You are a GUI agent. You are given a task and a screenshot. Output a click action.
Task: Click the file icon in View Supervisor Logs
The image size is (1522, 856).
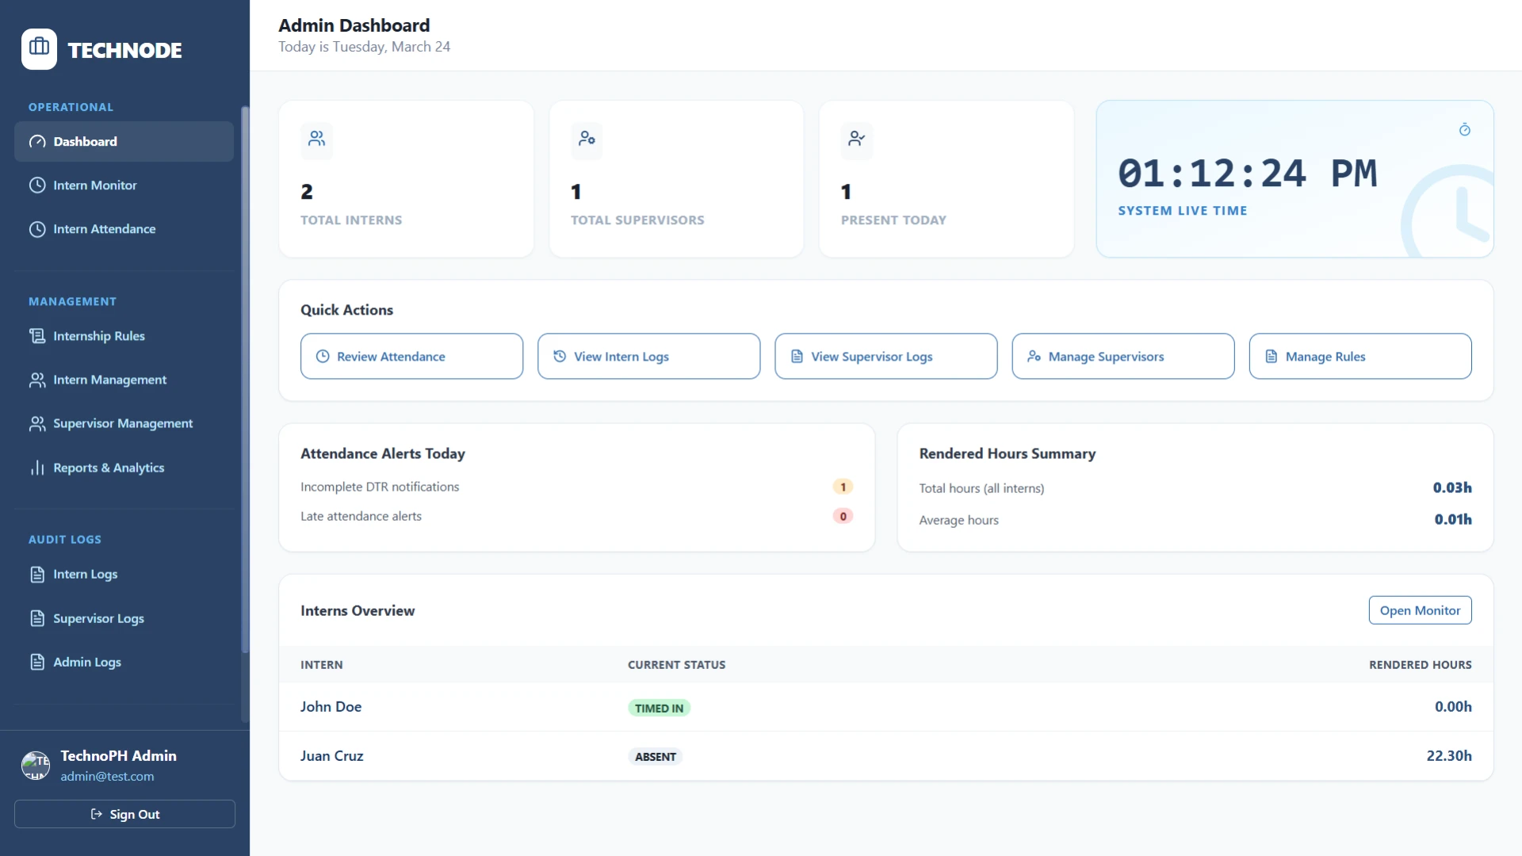coord(797,357)
